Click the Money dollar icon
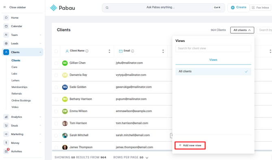This screenshot has height=160, width=272. pyautogui.click(x=6, y=143)
